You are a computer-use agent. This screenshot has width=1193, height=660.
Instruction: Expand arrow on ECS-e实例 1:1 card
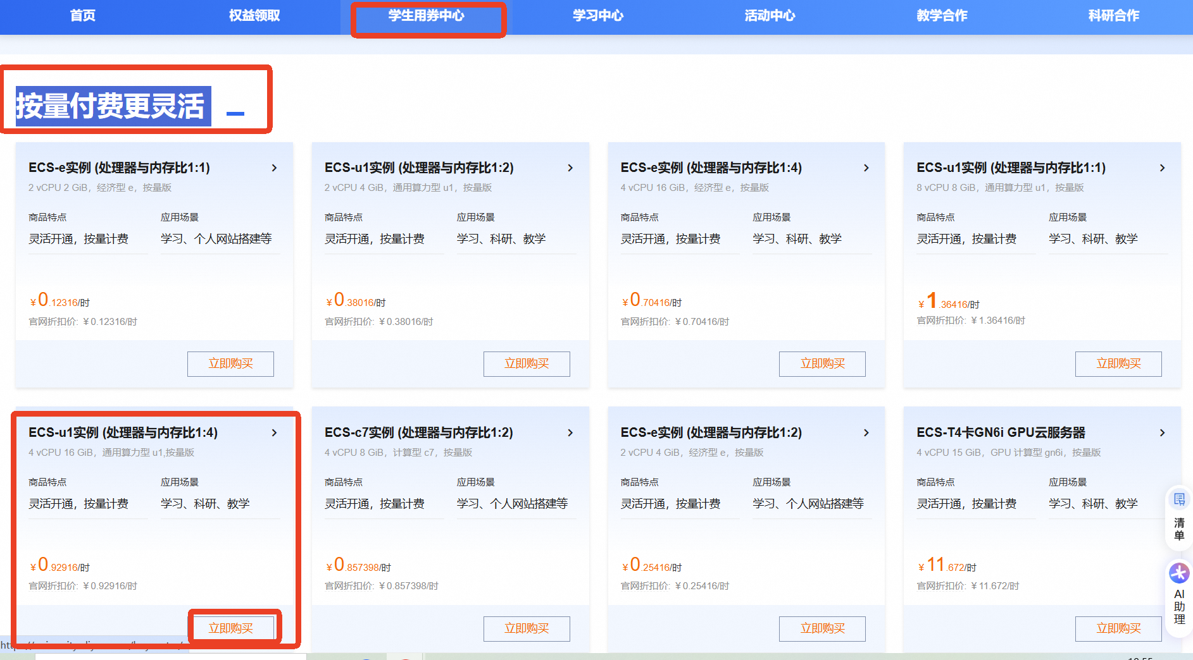point(274,168)
